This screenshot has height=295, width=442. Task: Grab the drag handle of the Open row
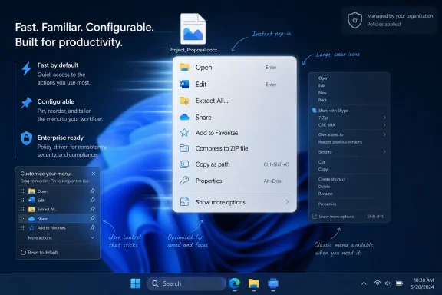22,191
